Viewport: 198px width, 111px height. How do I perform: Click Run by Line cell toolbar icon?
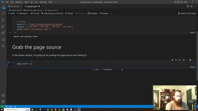point(172,60)
